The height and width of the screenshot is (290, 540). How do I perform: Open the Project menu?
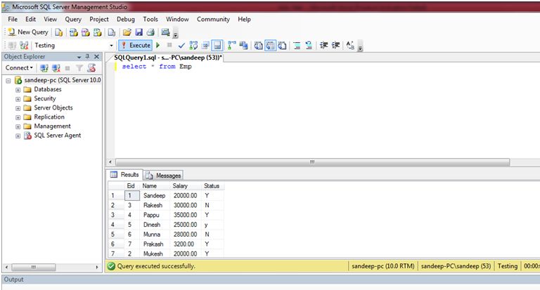99,19
